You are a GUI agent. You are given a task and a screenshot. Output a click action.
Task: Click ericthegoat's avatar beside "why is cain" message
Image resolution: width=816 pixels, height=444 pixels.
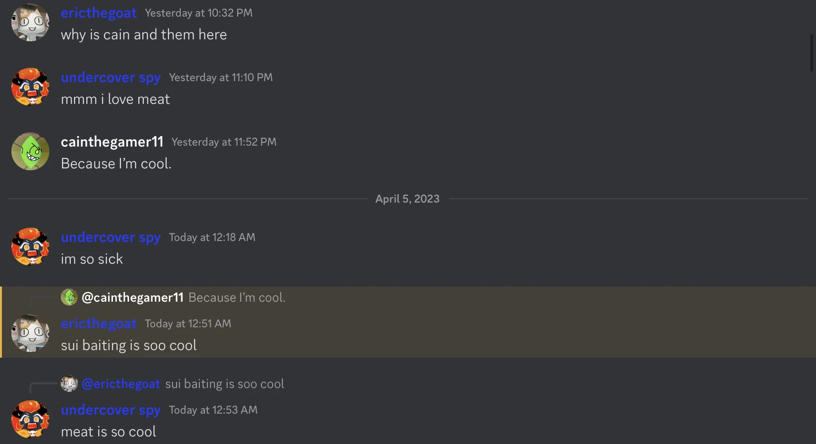pos(30,22)
